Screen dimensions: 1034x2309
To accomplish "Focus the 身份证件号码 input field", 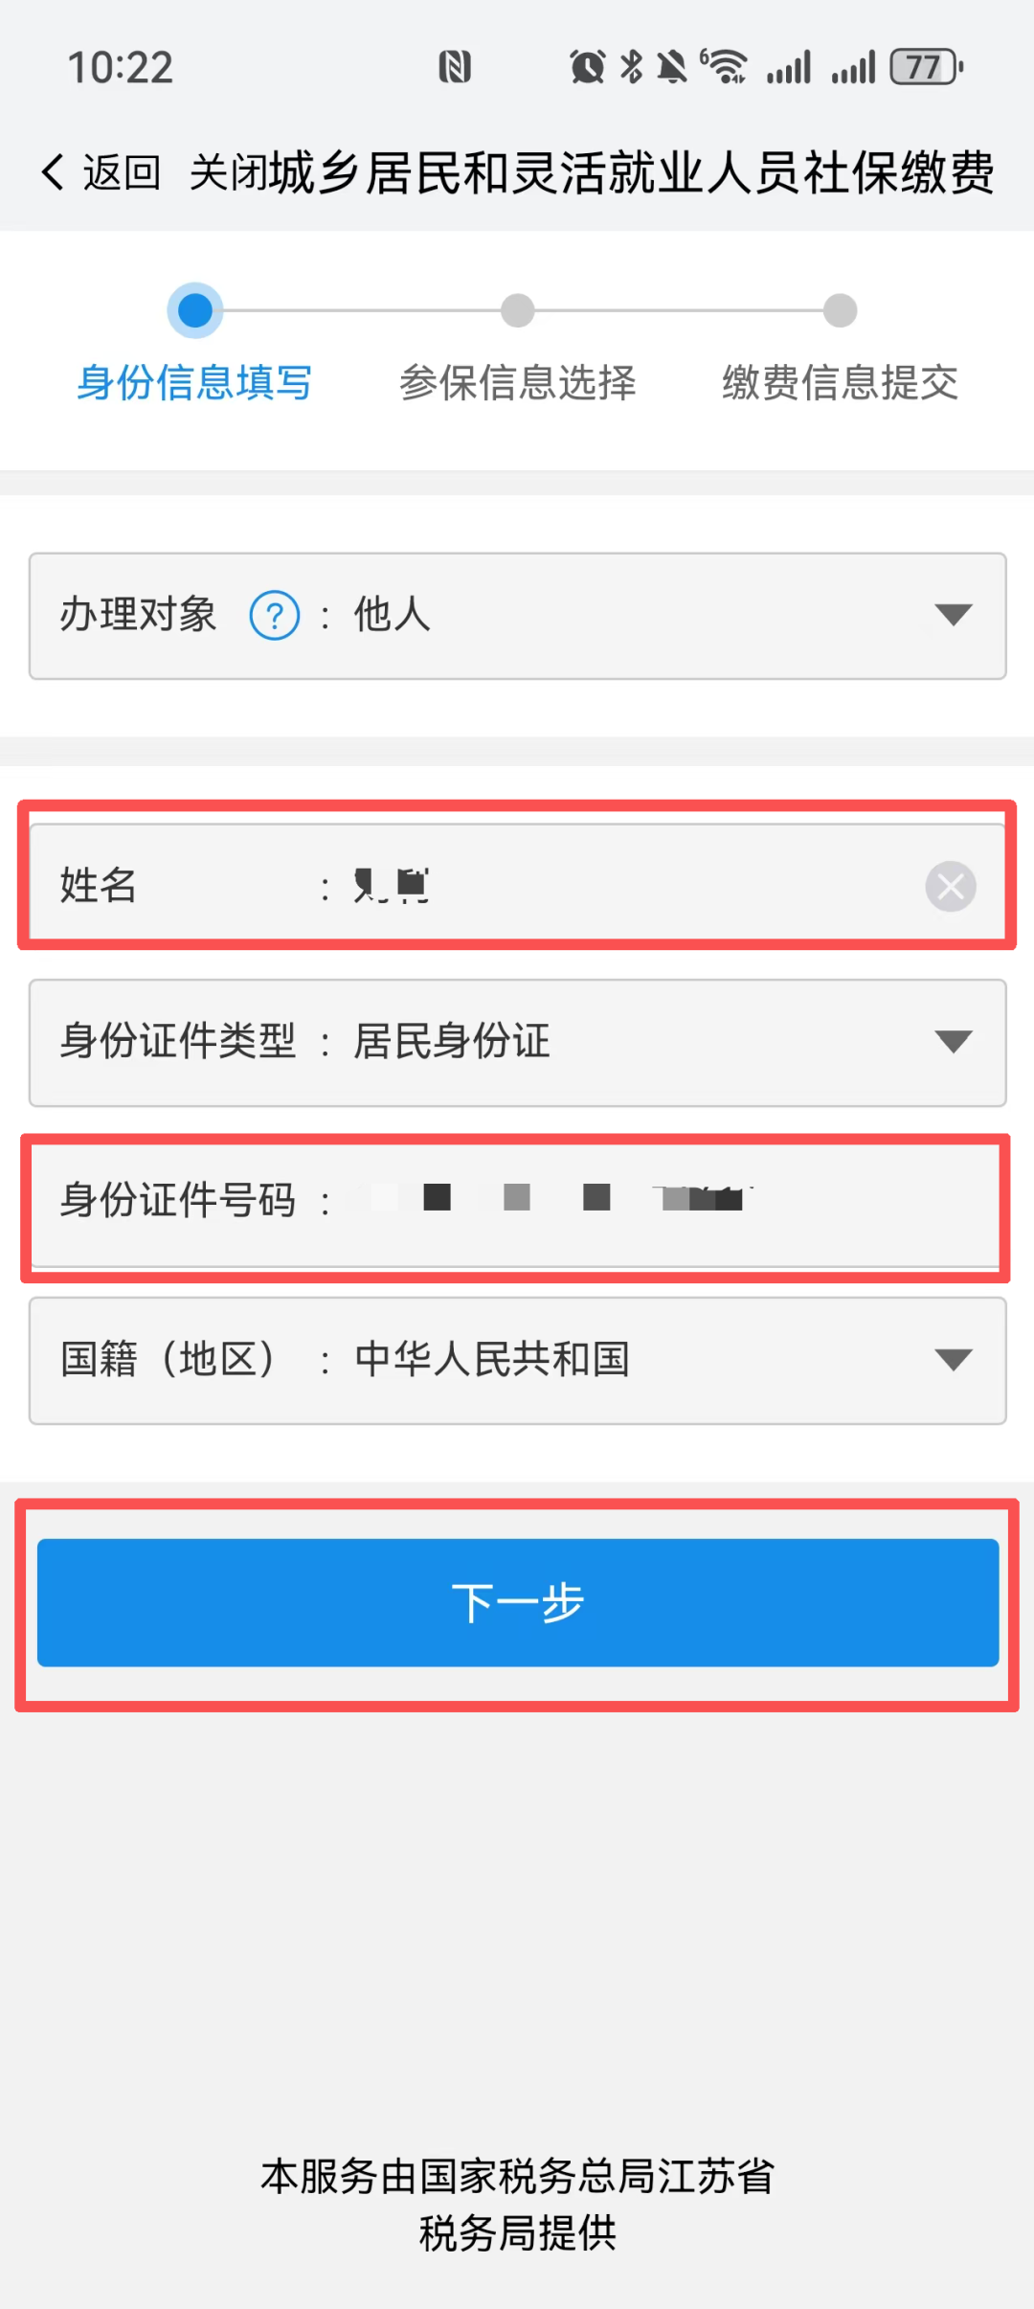I will point(518,1202).
